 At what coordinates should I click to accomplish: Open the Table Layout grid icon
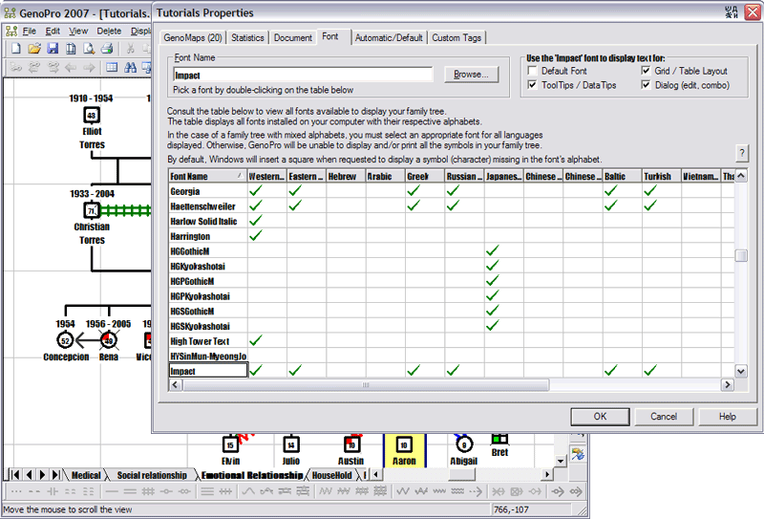coord(112,67)
